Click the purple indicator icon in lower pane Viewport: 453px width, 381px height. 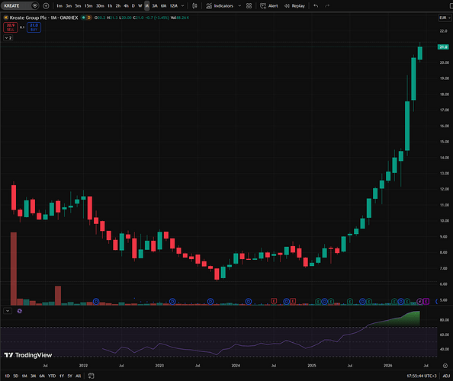19,311
